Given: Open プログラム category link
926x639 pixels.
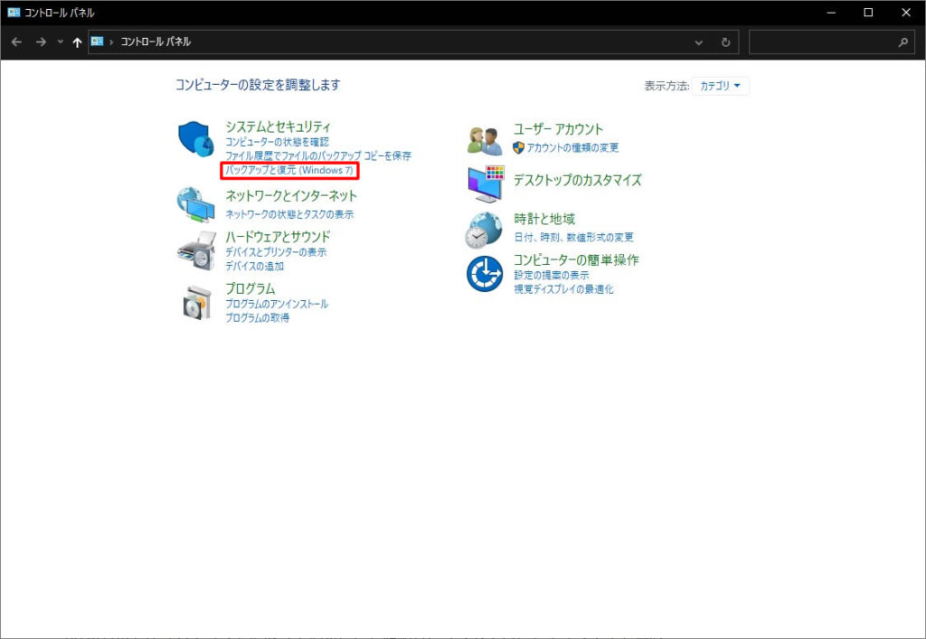Looking at the screenshot, I should coord(250,288).
